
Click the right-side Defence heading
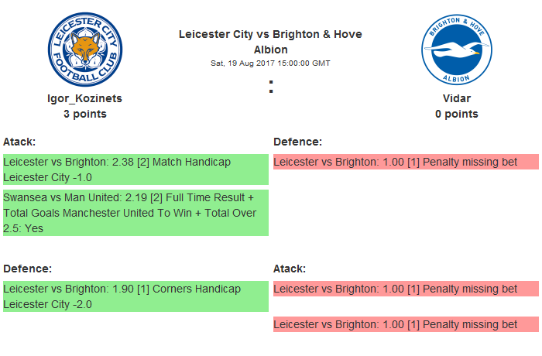[x=297, y=142]
